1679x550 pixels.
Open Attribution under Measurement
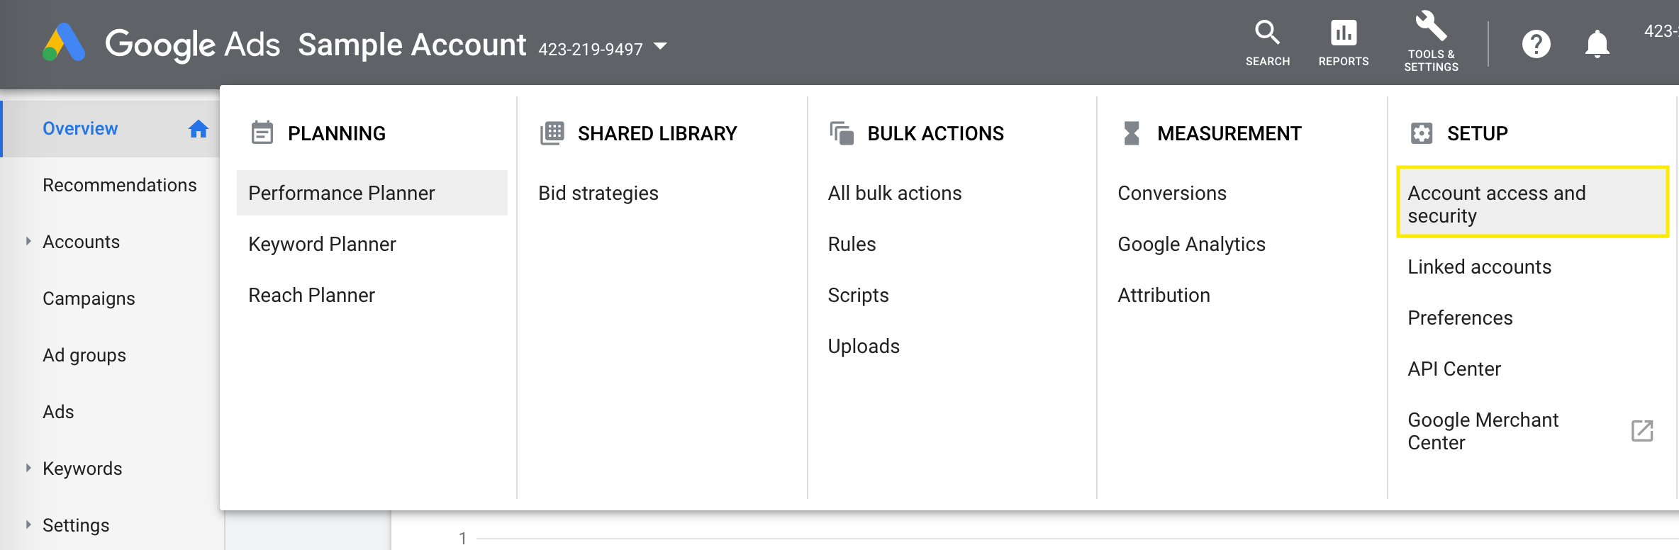click(1164, 295)
